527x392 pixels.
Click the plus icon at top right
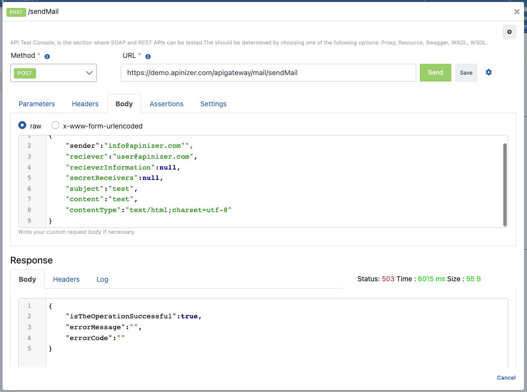(509, 32)
